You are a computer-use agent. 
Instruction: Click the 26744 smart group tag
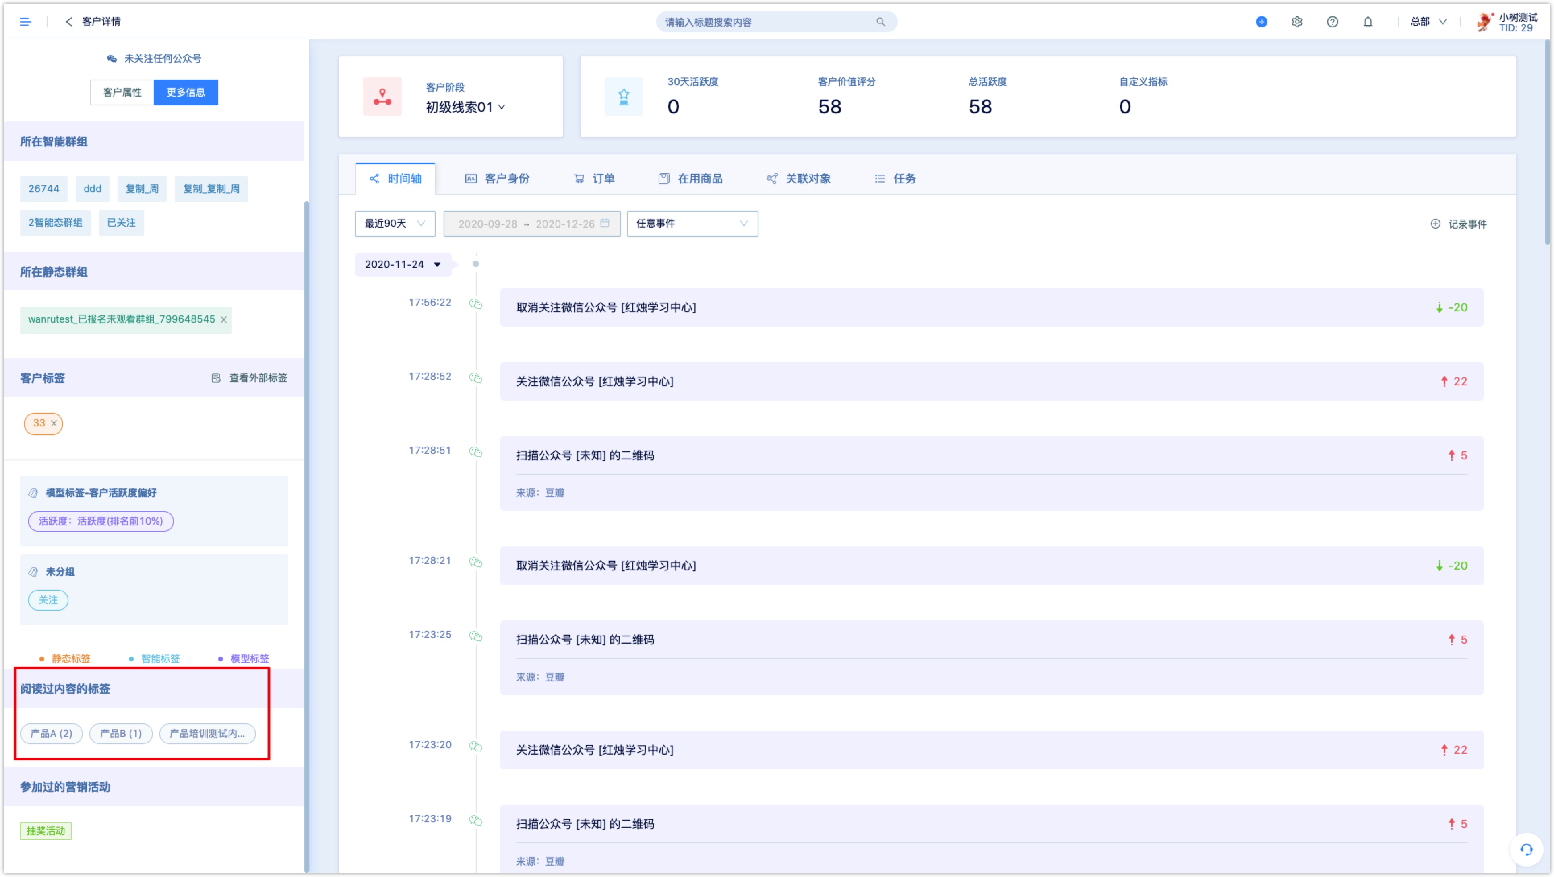tap(43, 189)
